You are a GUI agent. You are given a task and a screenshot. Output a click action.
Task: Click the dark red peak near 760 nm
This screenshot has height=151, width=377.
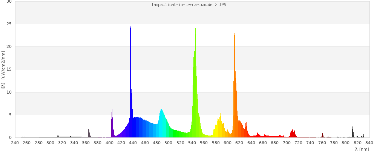point(322,135)
